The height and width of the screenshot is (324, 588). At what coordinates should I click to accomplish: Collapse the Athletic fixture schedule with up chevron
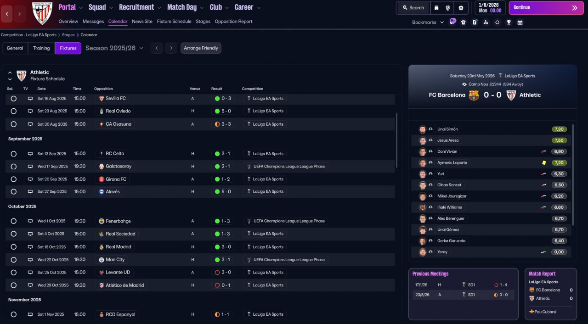click(10, 73)
